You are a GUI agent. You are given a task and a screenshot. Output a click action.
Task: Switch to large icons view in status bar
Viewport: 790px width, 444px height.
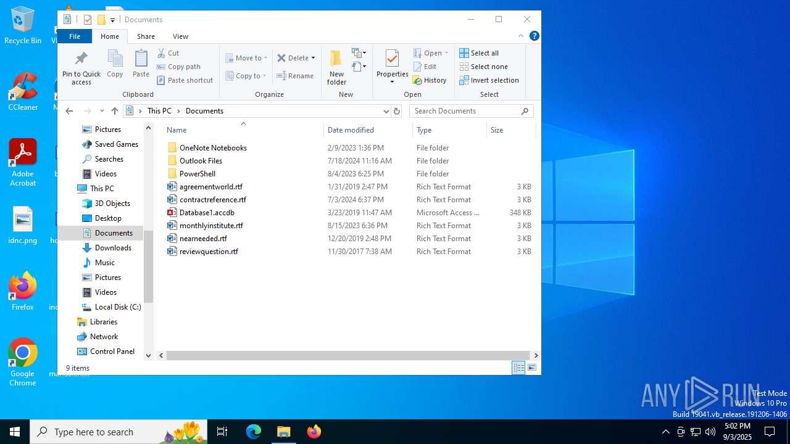(x=531, y=368)
